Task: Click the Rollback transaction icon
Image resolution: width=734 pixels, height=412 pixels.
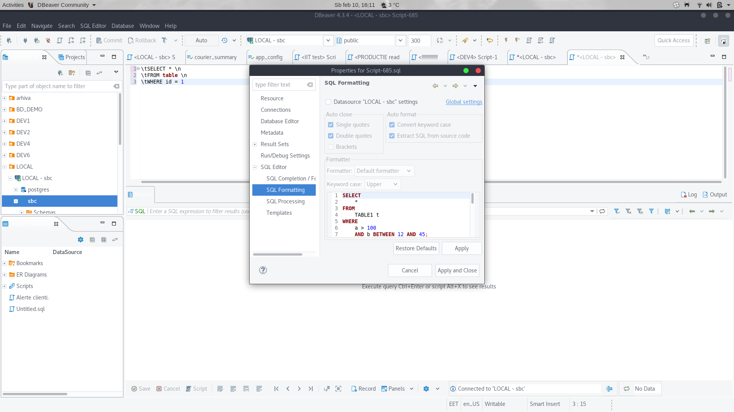Action: (142, 40)
